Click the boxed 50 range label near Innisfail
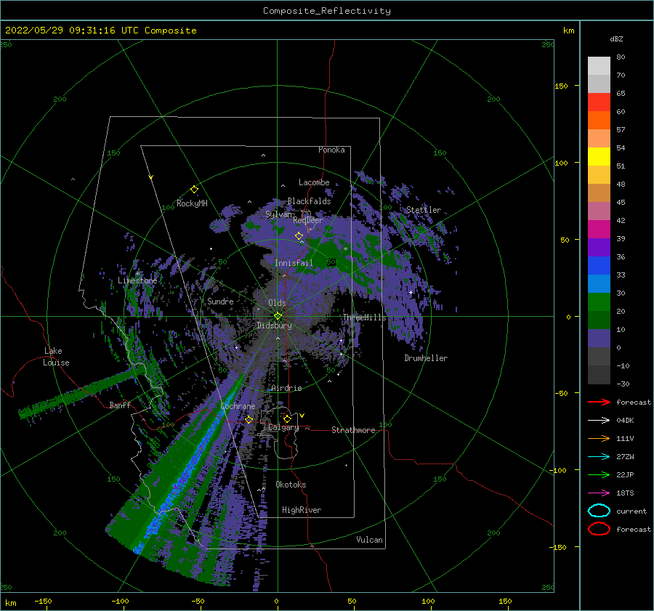 pos(331,262)
